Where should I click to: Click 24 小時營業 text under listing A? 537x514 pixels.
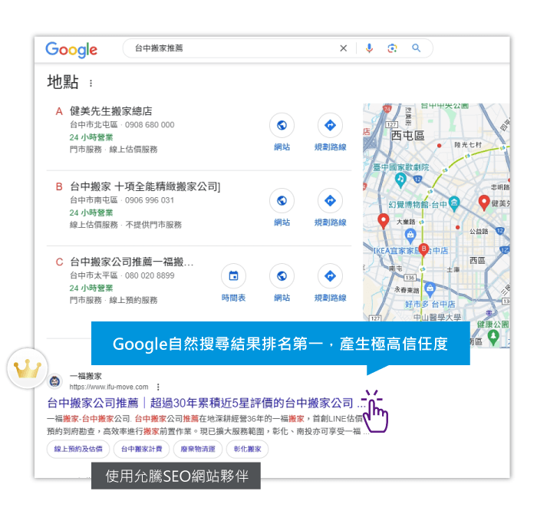pyautogui.click(x=91, y=137)
